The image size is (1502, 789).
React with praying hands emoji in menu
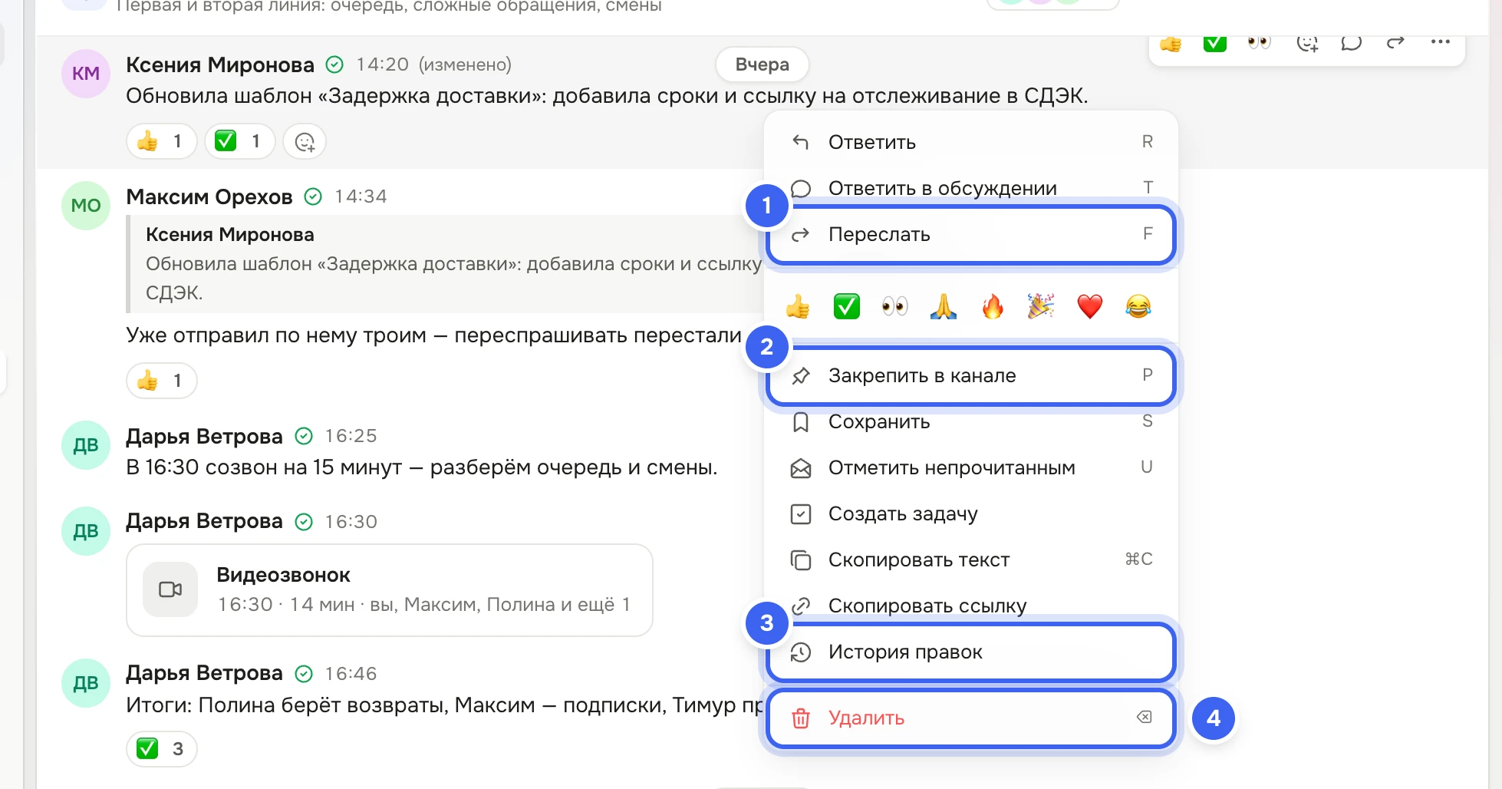click(944, 306)
